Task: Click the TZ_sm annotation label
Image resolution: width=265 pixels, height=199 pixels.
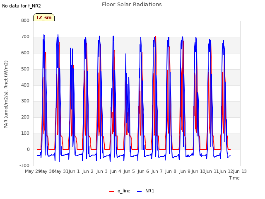Action: click(x=44, y=17)
